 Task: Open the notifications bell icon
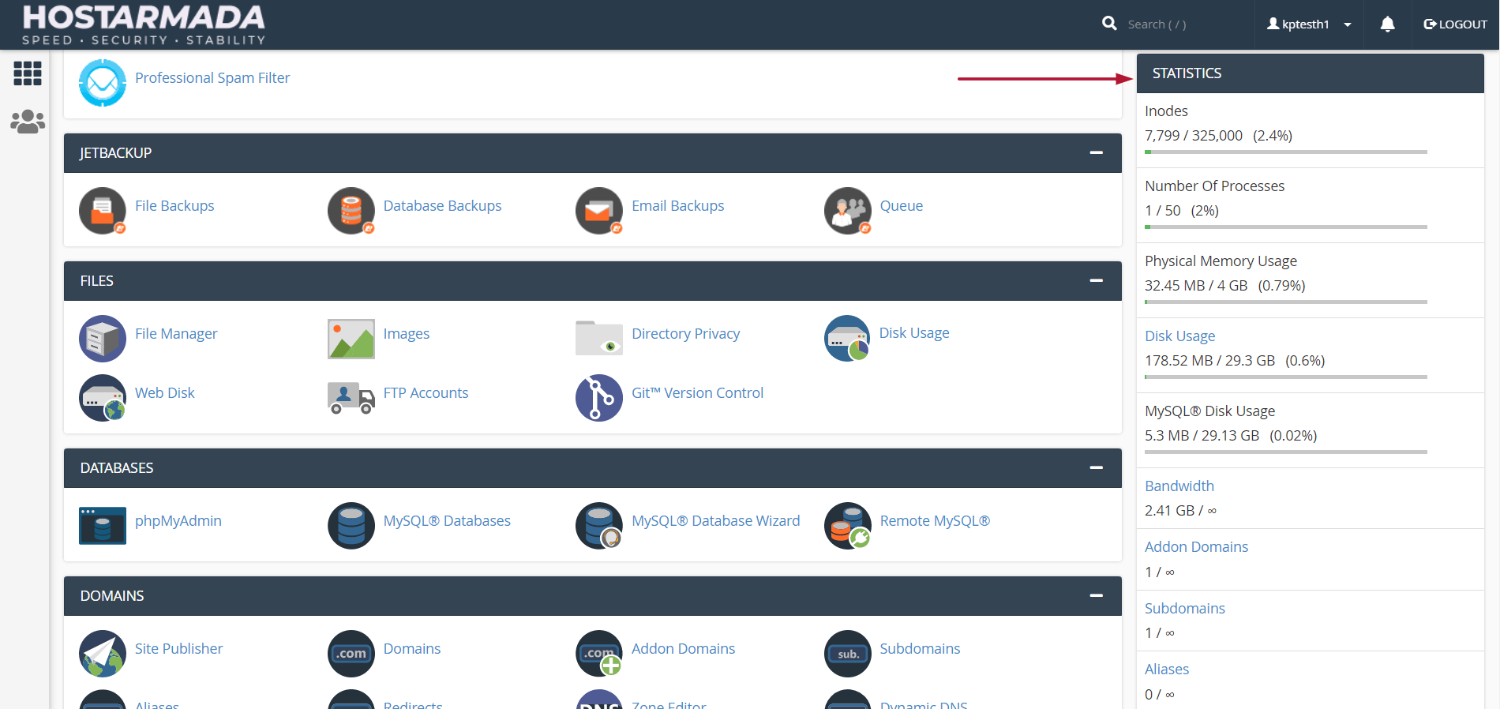[x=1387, y=24]
